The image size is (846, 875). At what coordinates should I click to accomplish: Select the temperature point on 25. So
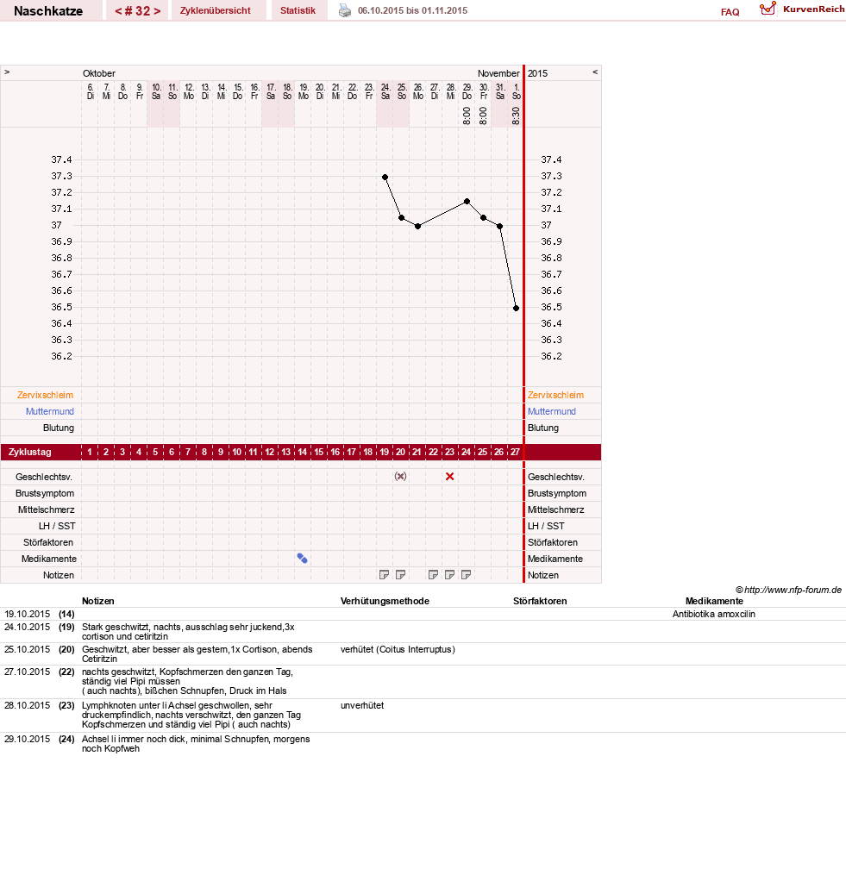(x=402, y=217)
